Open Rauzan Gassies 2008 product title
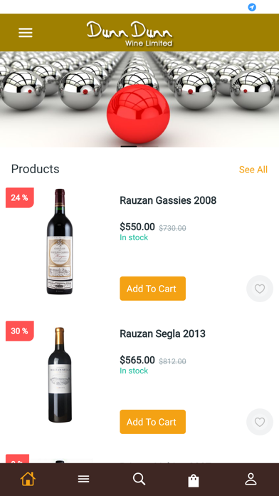Viewport: 279px width, 496px height. (168, 200)
